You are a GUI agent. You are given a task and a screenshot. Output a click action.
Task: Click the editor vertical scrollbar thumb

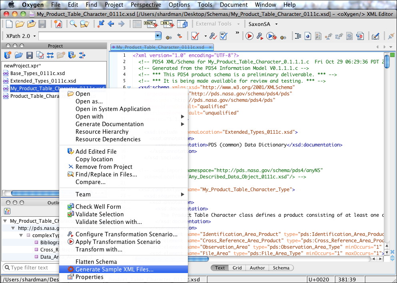coord(387,61)
